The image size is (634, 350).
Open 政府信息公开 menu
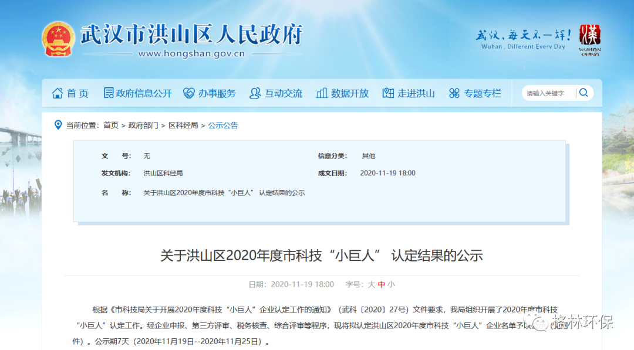(x=144, y=94)
